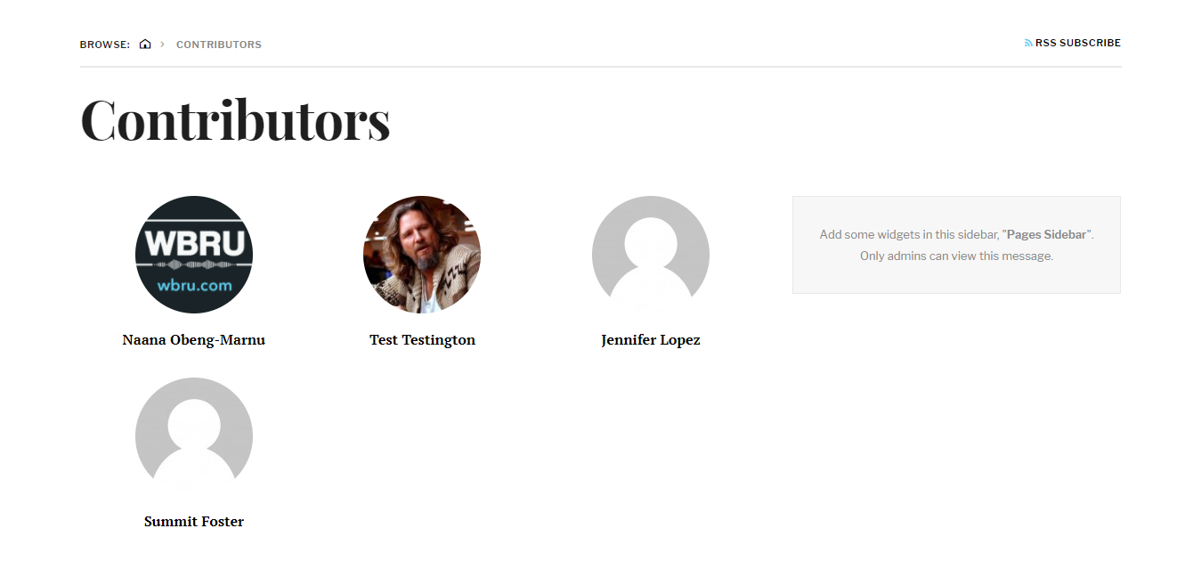Click the "Only admins can view" message line
The height and width of the screenshot is (561, 1201).
[x=956, y=256]
